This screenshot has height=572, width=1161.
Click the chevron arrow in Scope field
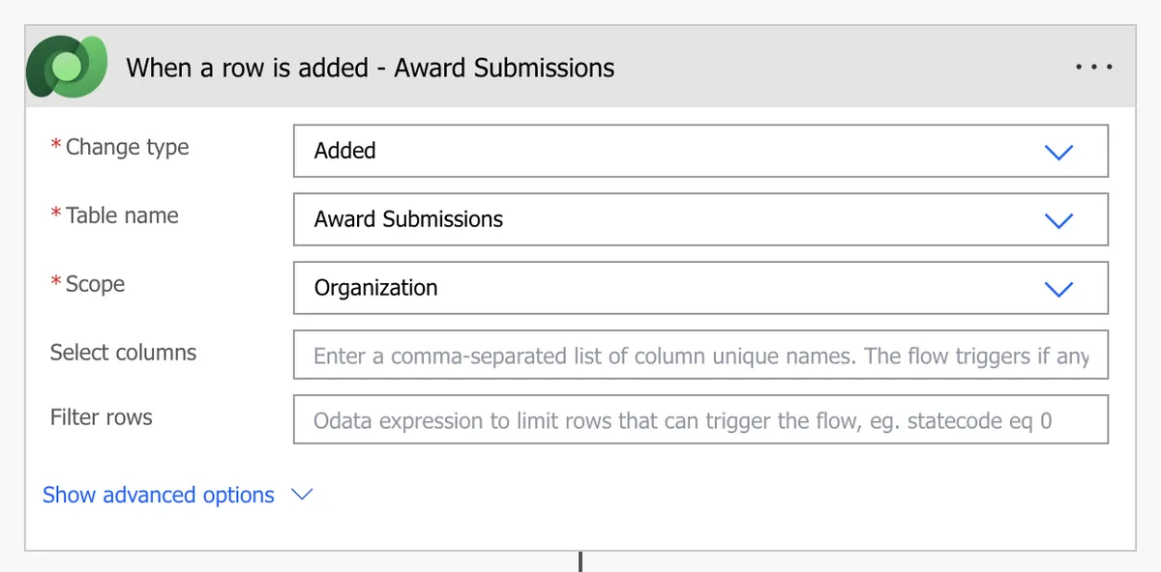(x=1059, y=289)
